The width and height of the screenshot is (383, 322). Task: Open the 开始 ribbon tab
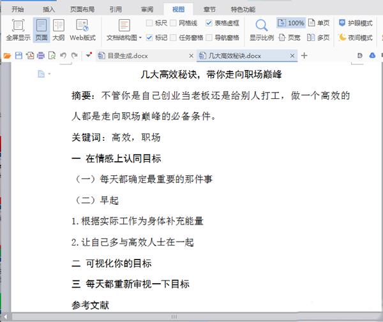pyautogui.click(x=18, y=10)
